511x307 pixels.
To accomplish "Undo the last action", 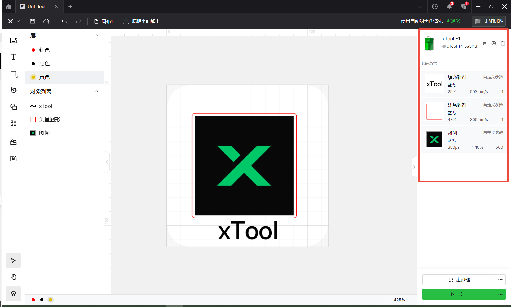I will (64, 21).
